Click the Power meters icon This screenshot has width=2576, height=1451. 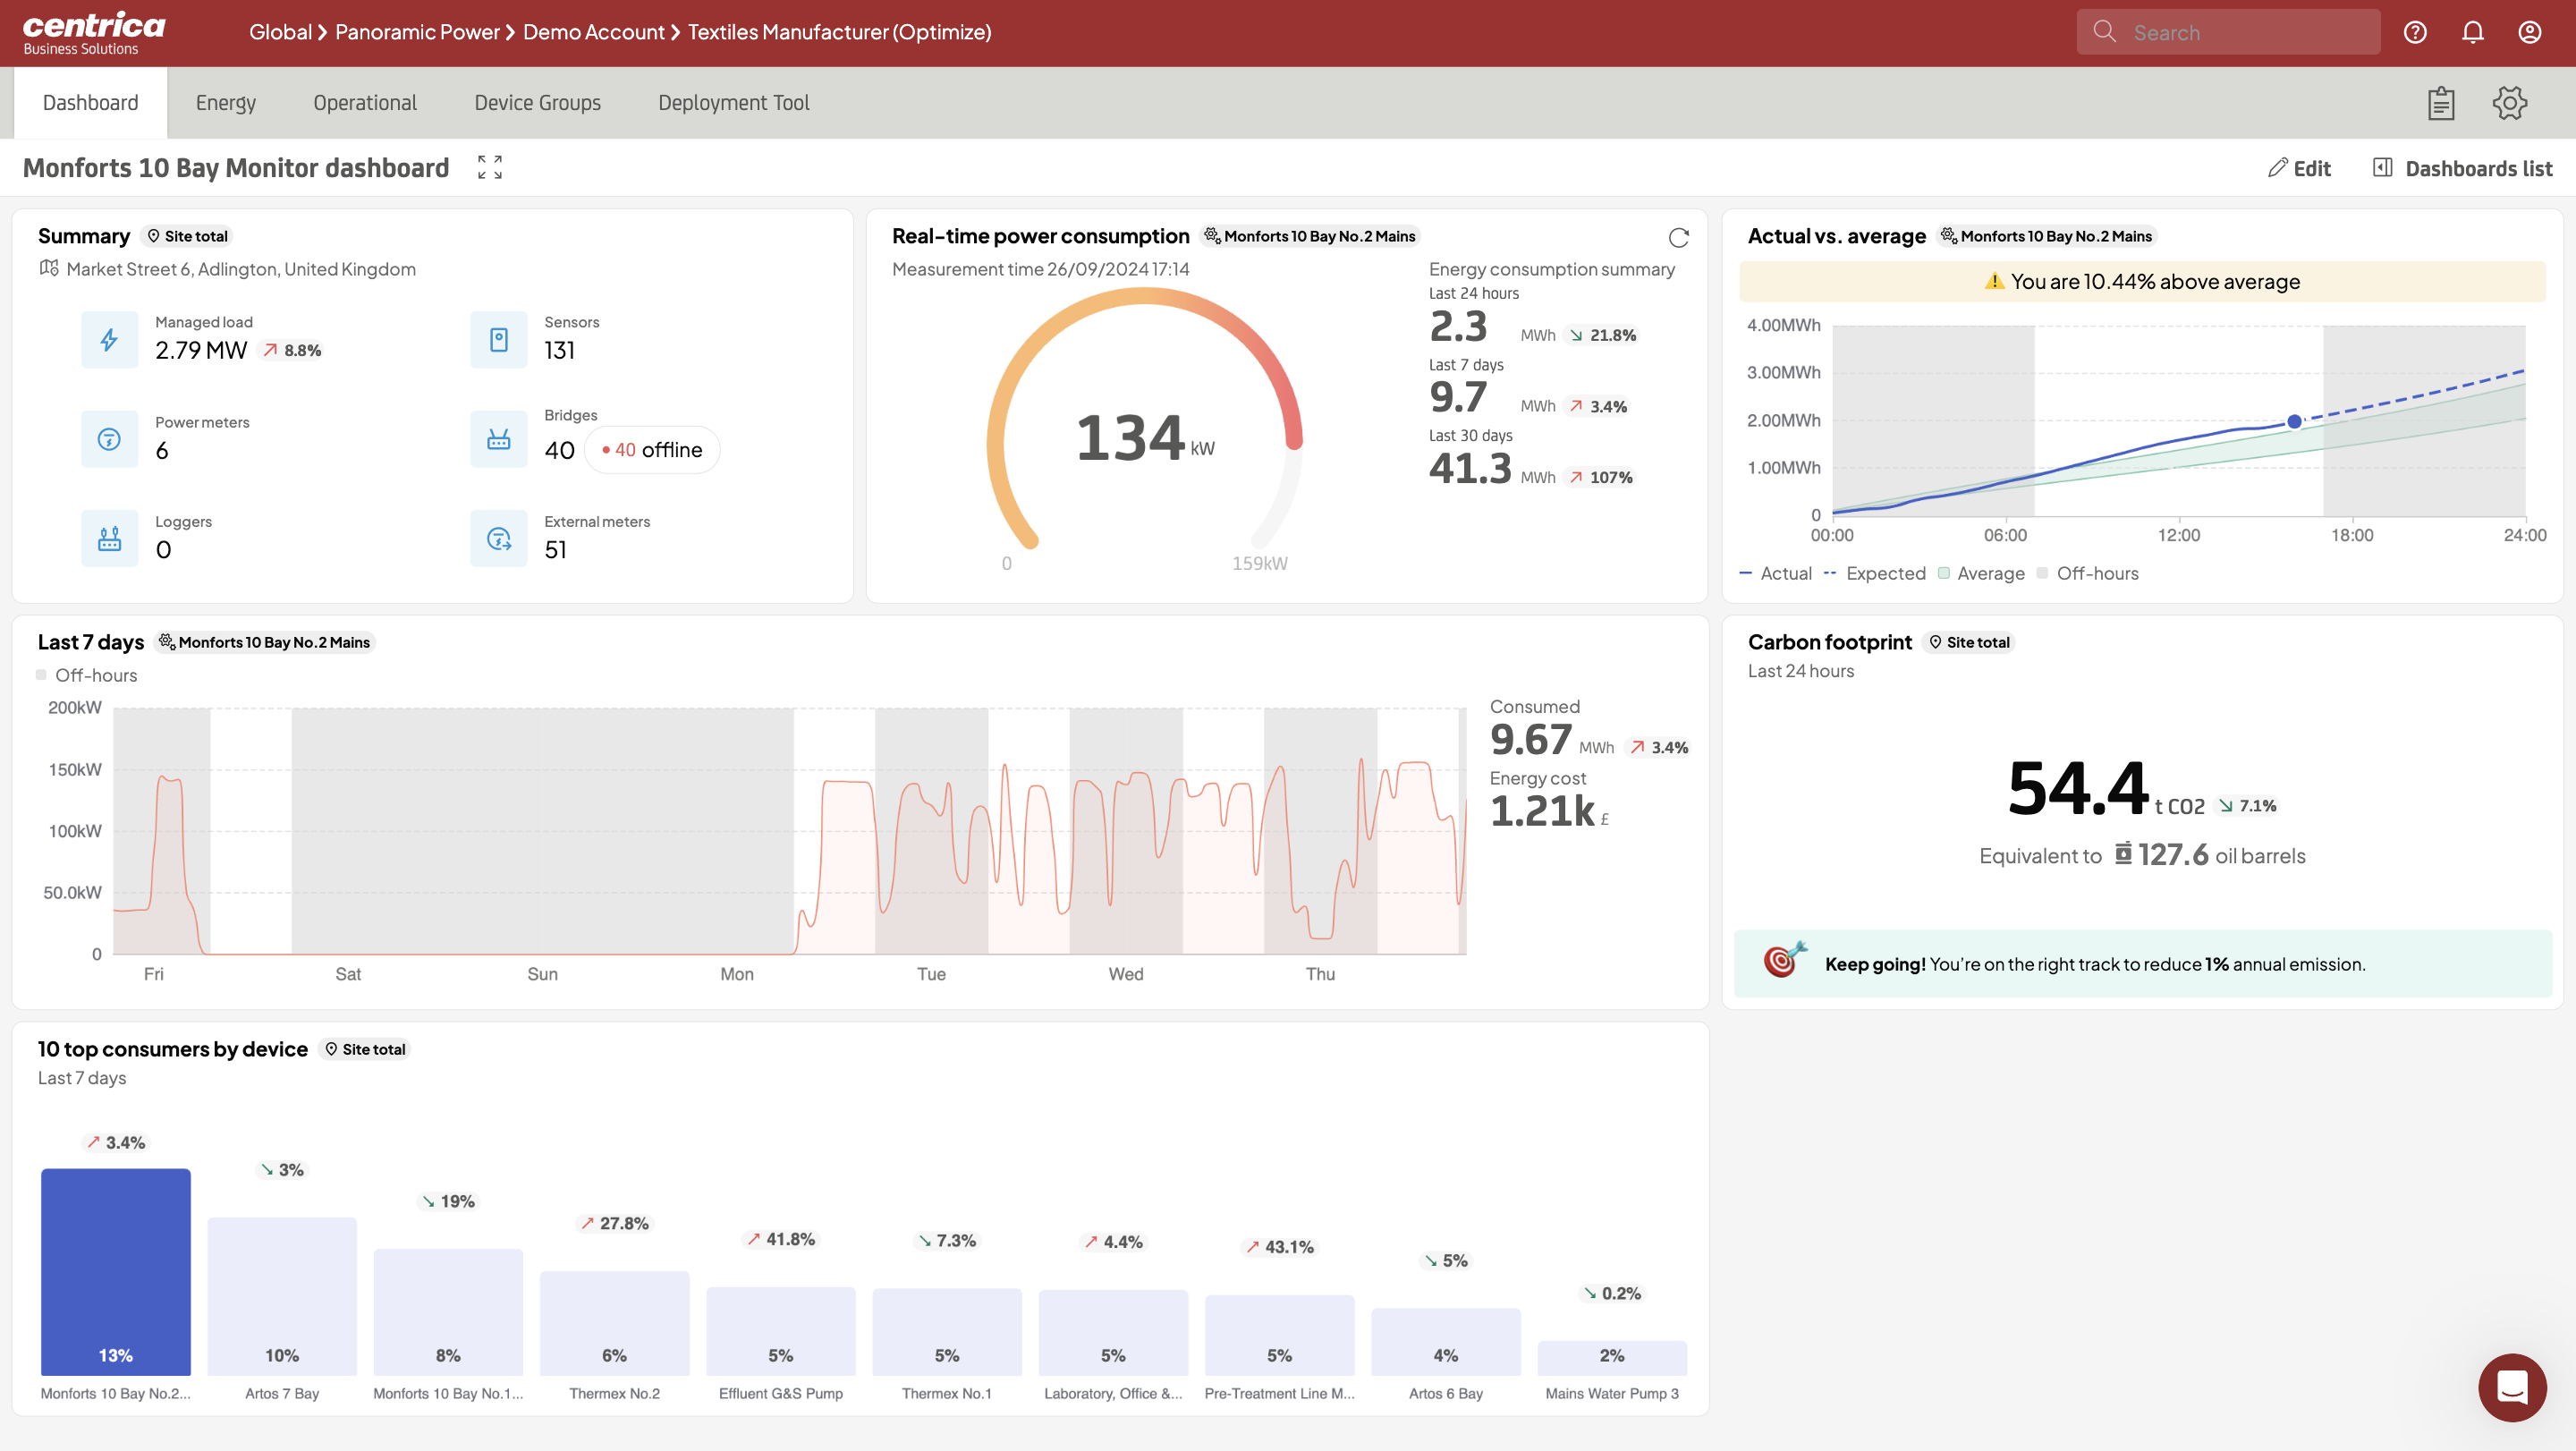click(109, 439)
